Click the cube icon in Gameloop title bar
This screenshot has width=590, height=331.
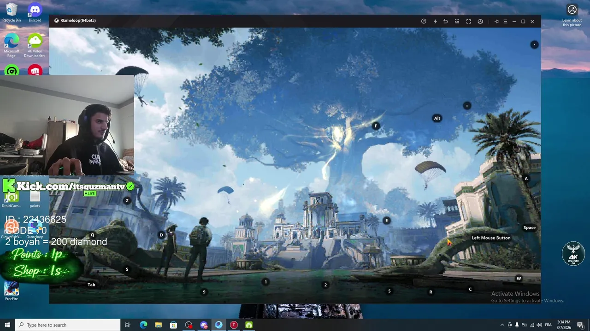point(480,21)
